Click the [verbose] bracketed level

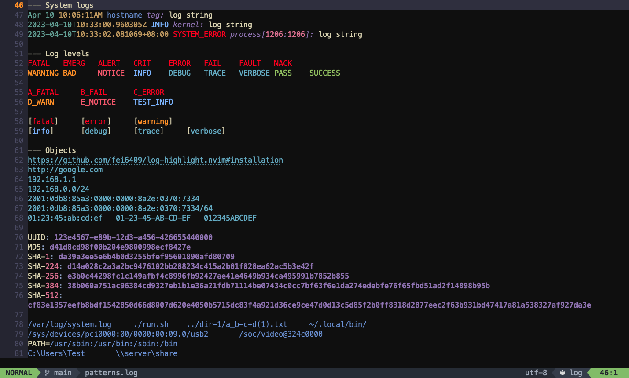tap(206, 131)
